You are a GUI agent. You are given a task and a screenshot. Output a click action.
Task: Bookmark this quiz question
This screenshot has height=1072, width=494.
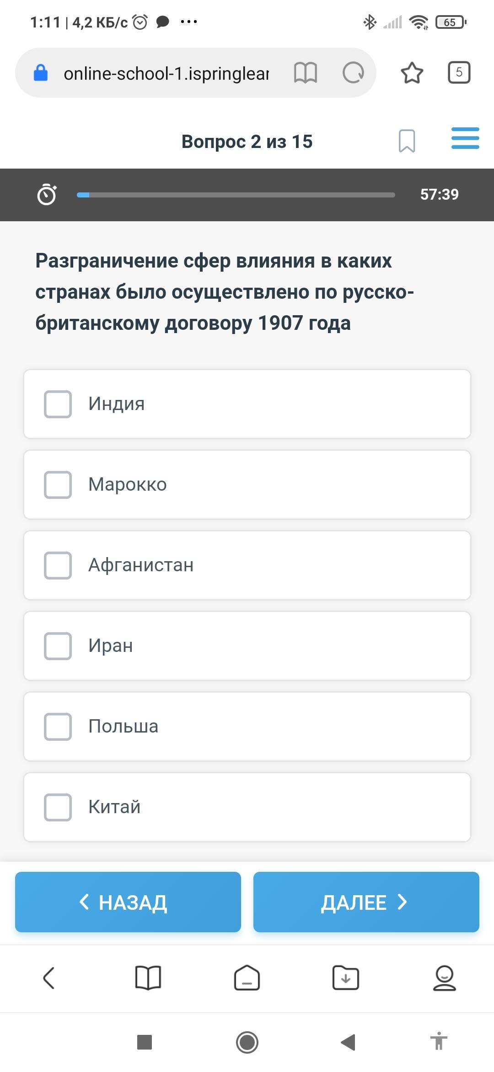(407, 141)
